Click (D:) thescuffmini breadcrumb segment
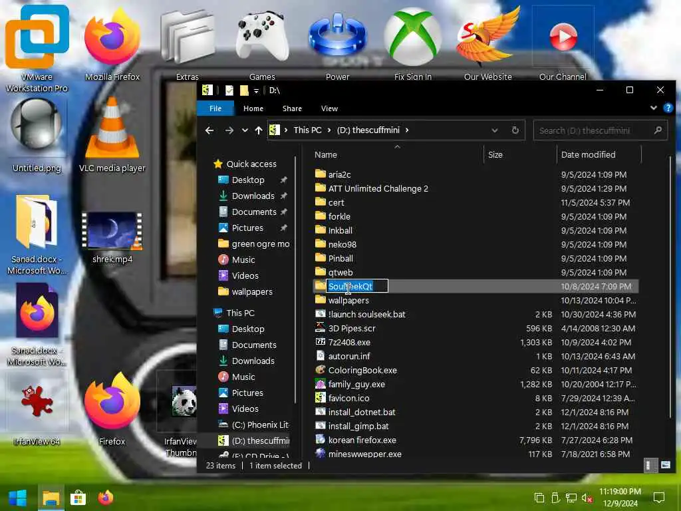681x511 pixels. click(x=368, y=130)
